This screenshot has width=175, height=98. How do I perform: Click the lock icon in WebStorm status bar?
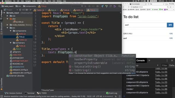pyautogui.click(x=116, y=96)
